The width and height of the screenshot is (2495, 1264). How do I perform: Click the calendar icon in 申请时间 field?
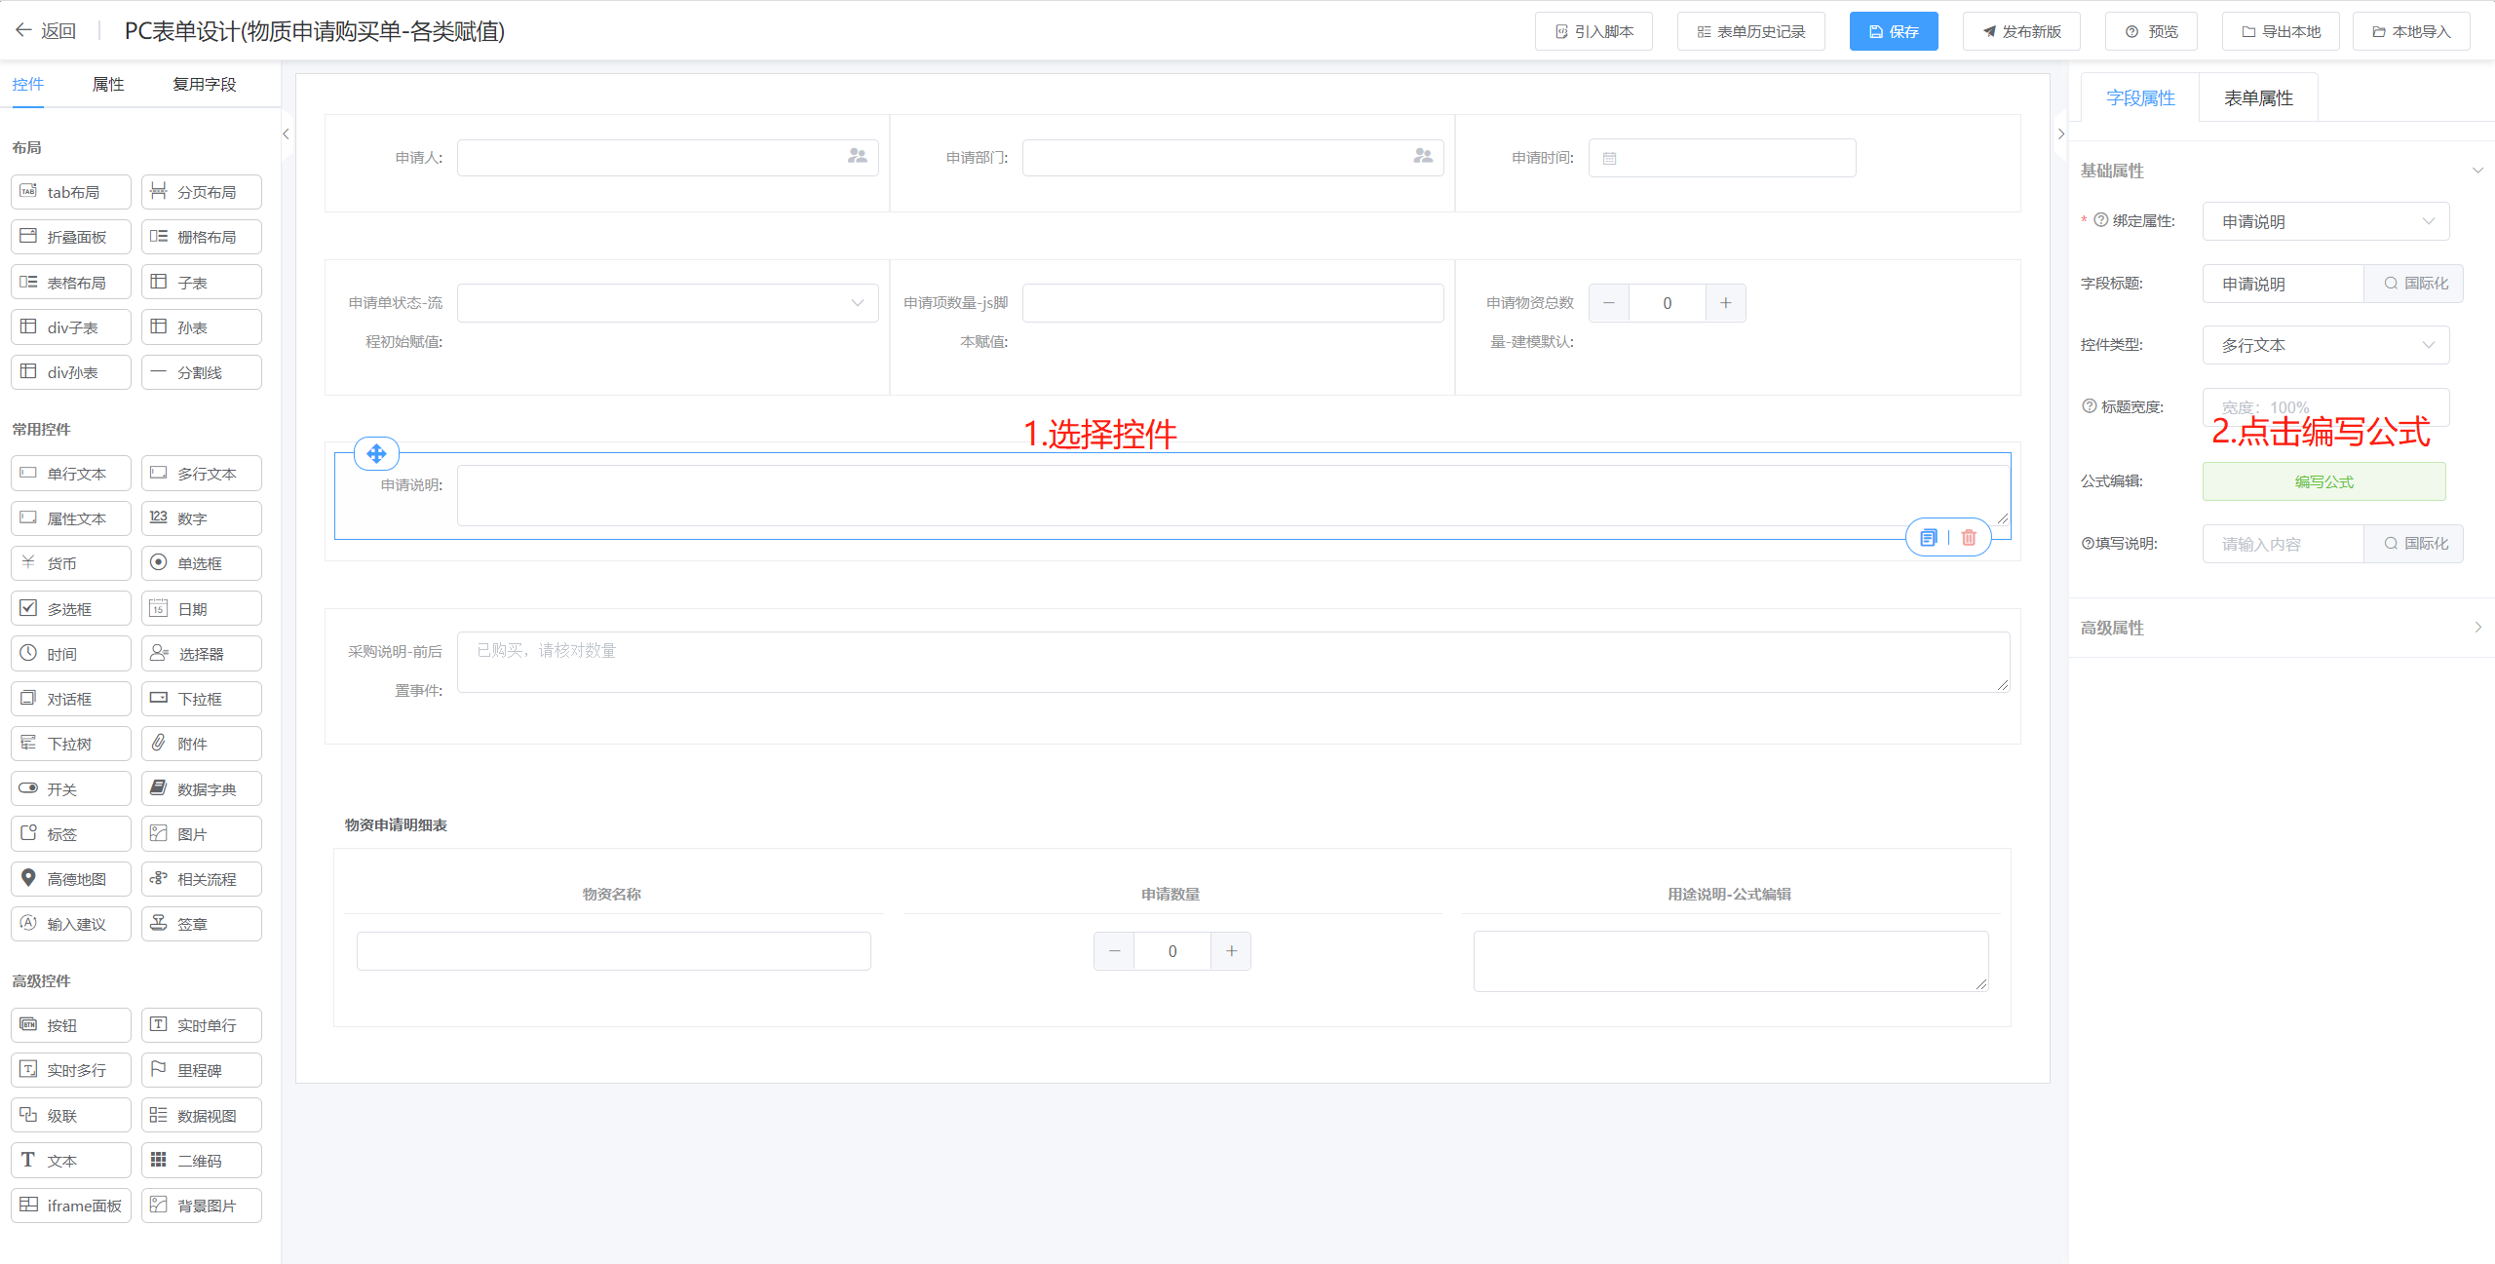(1609, 158)
